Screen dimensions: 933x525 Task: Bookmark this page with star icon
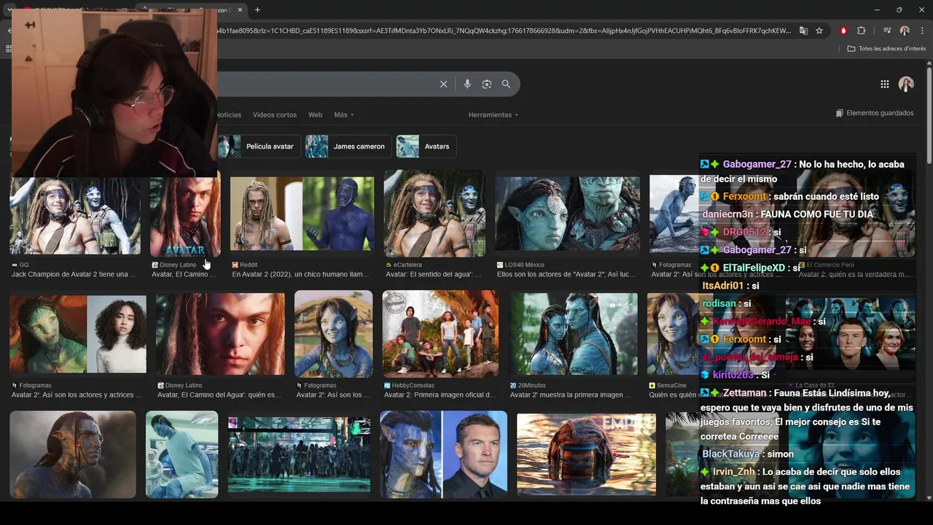[x=819, y=31]
